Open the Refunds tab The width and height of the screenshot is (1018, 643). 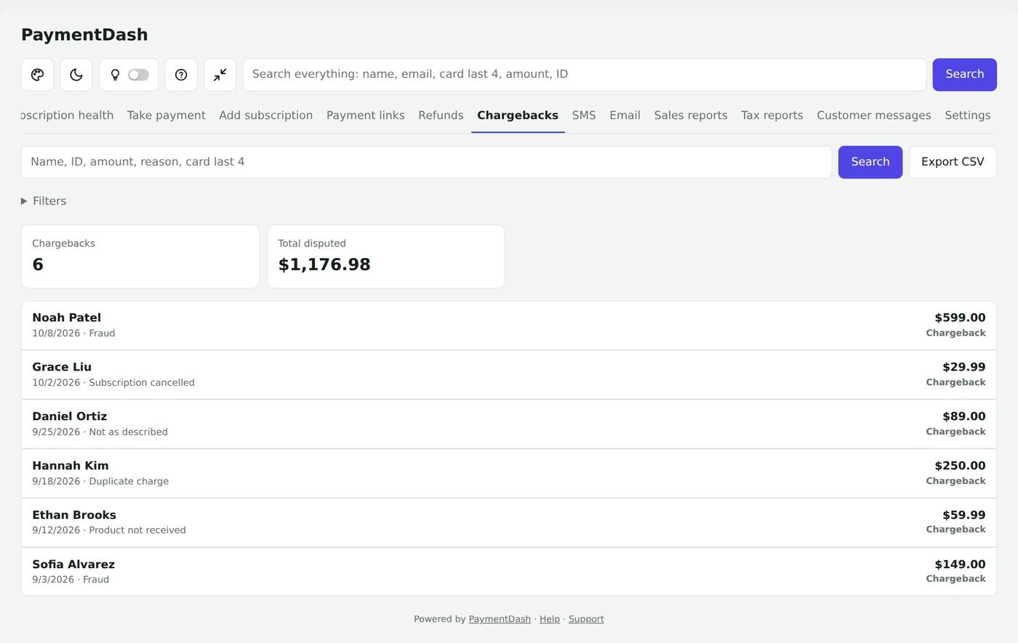pyautogui.click(x=441, y=116)
